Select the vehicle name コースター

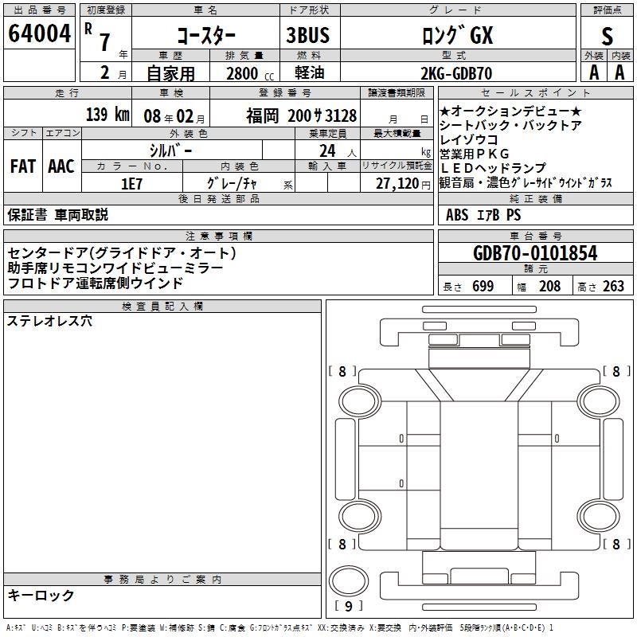point(206,36)
